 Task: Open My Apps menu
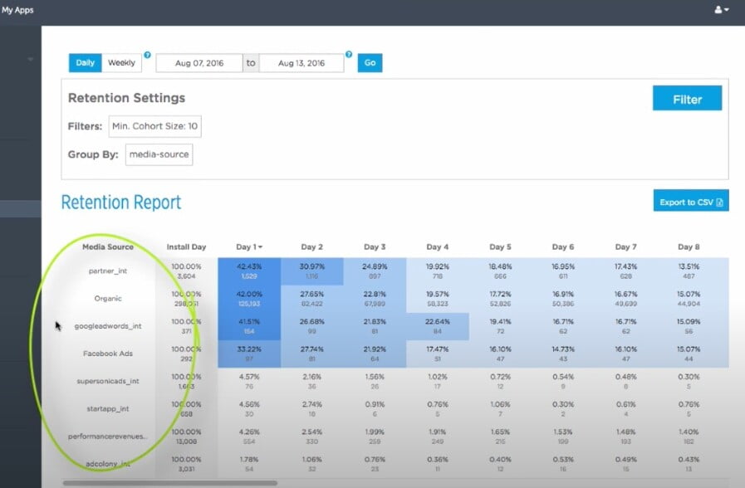pos(17,10)
